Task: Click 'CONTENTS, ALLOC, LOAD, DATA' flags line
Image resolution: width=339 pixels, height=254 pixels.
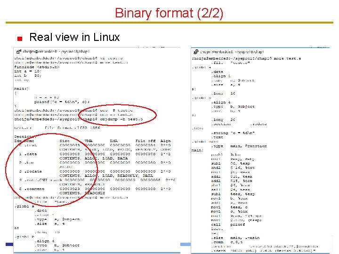Action: click(x=94, y=159)
